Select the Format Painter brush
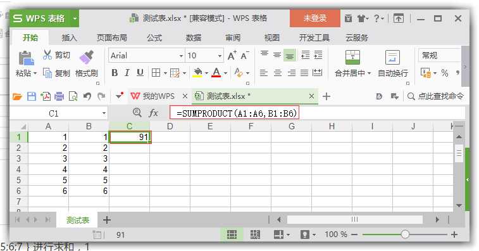Viewport: 479px width, 251px height. click(87, 57)
